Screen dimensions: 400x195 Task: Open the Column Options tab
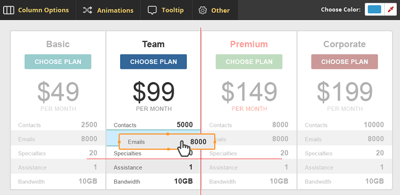point(38,10)
